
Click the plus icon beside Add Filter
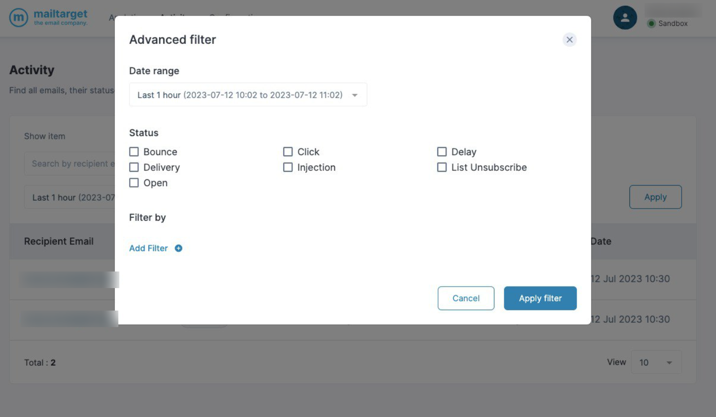pyautogui.click(x=179, y=248)
